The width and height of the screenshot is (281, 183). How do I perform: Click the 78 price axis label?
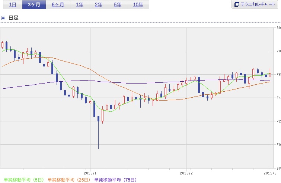coord(278,51)
